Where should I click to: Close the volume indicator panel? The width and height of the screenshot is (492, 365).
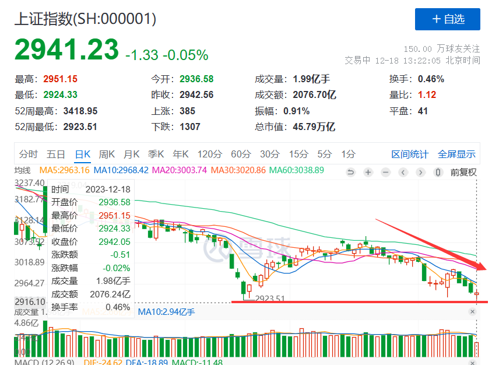472,311
